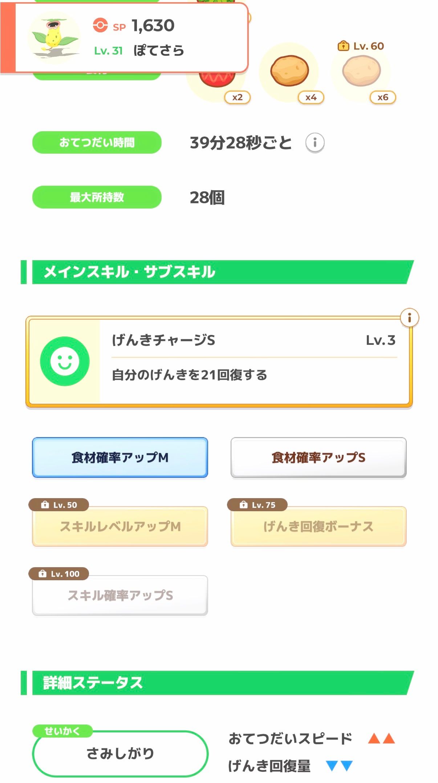Viewport: 438px width, 783px height.
Task: Tap the おてつだい時間 green label
Action: [97, 142]
